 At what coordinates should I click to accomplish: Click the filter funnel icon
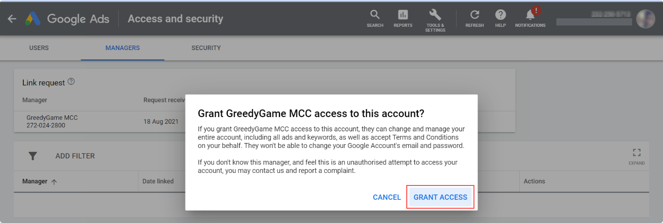click(x=33, y=156)
